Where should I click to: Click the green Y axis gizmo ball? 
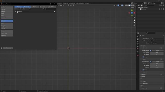[x=132, y=10]
